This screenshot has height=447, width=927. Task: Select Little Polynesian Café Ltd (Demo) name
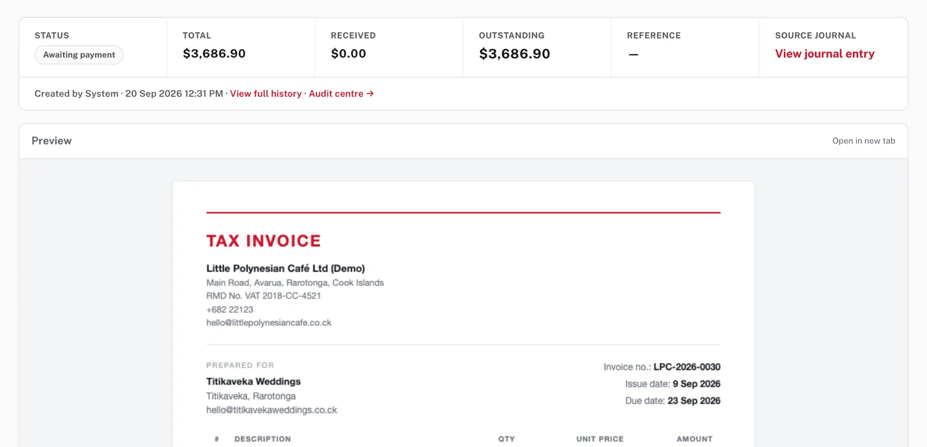pos(285,268)
